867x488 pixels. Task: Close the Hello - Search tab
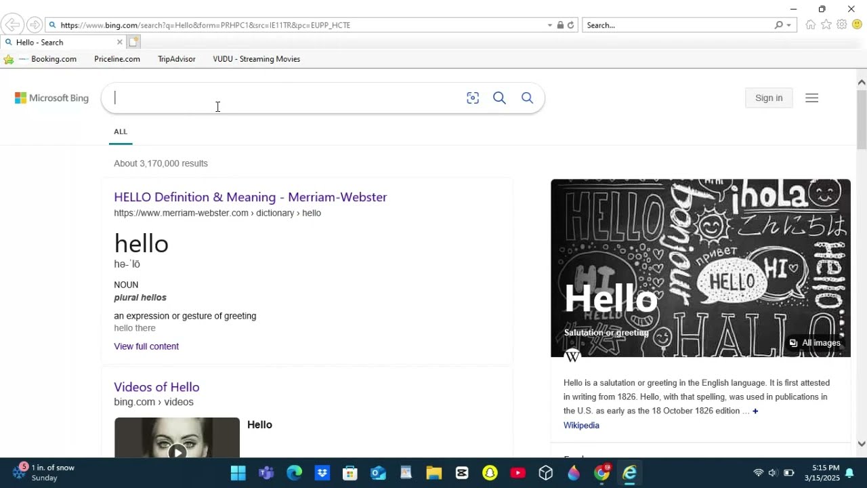click(120, 42)
